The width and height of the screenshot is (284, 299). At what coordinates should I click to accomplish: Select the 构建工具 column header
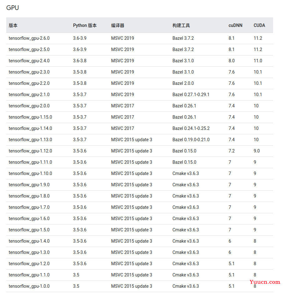tap(181, 25)
